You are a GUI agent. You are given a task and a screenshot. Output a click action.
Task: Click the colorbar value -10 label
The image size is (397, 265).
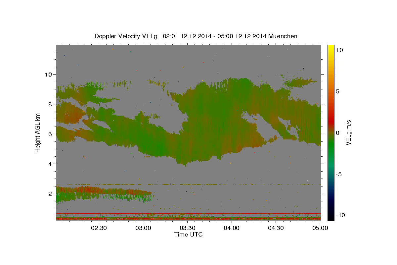pos(340,215)
